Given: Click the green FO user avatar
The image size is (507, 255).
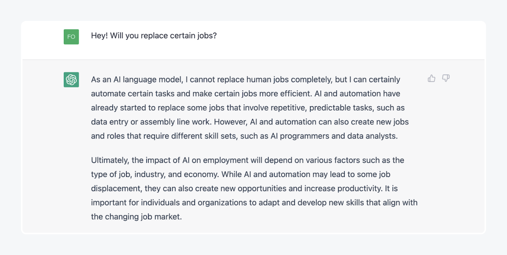Looking at the screenshot, I should click(x=71, y=37).
